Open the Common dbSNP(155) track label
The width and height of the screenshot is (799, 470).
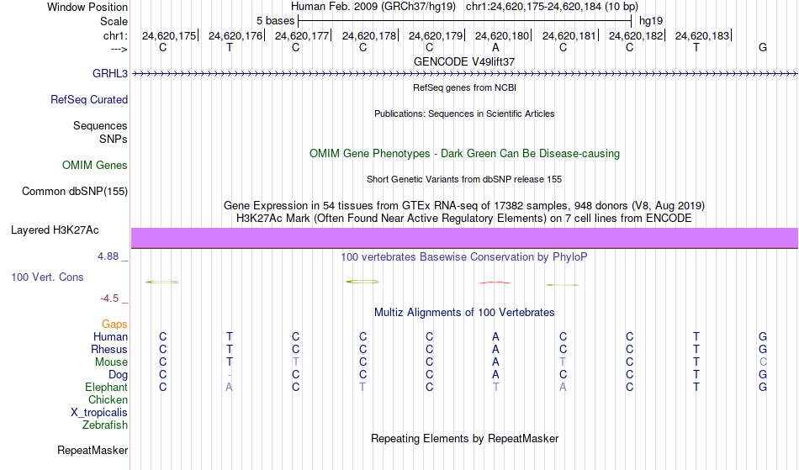tap(74, 192)
